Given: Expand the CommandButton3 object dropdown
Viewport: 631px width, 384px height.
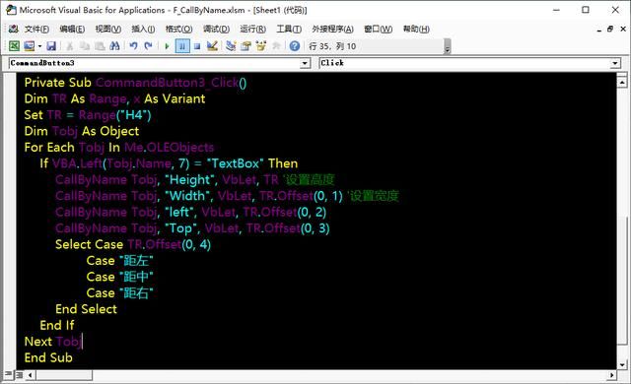Looking at the screenshot, I should click(305, 63).
